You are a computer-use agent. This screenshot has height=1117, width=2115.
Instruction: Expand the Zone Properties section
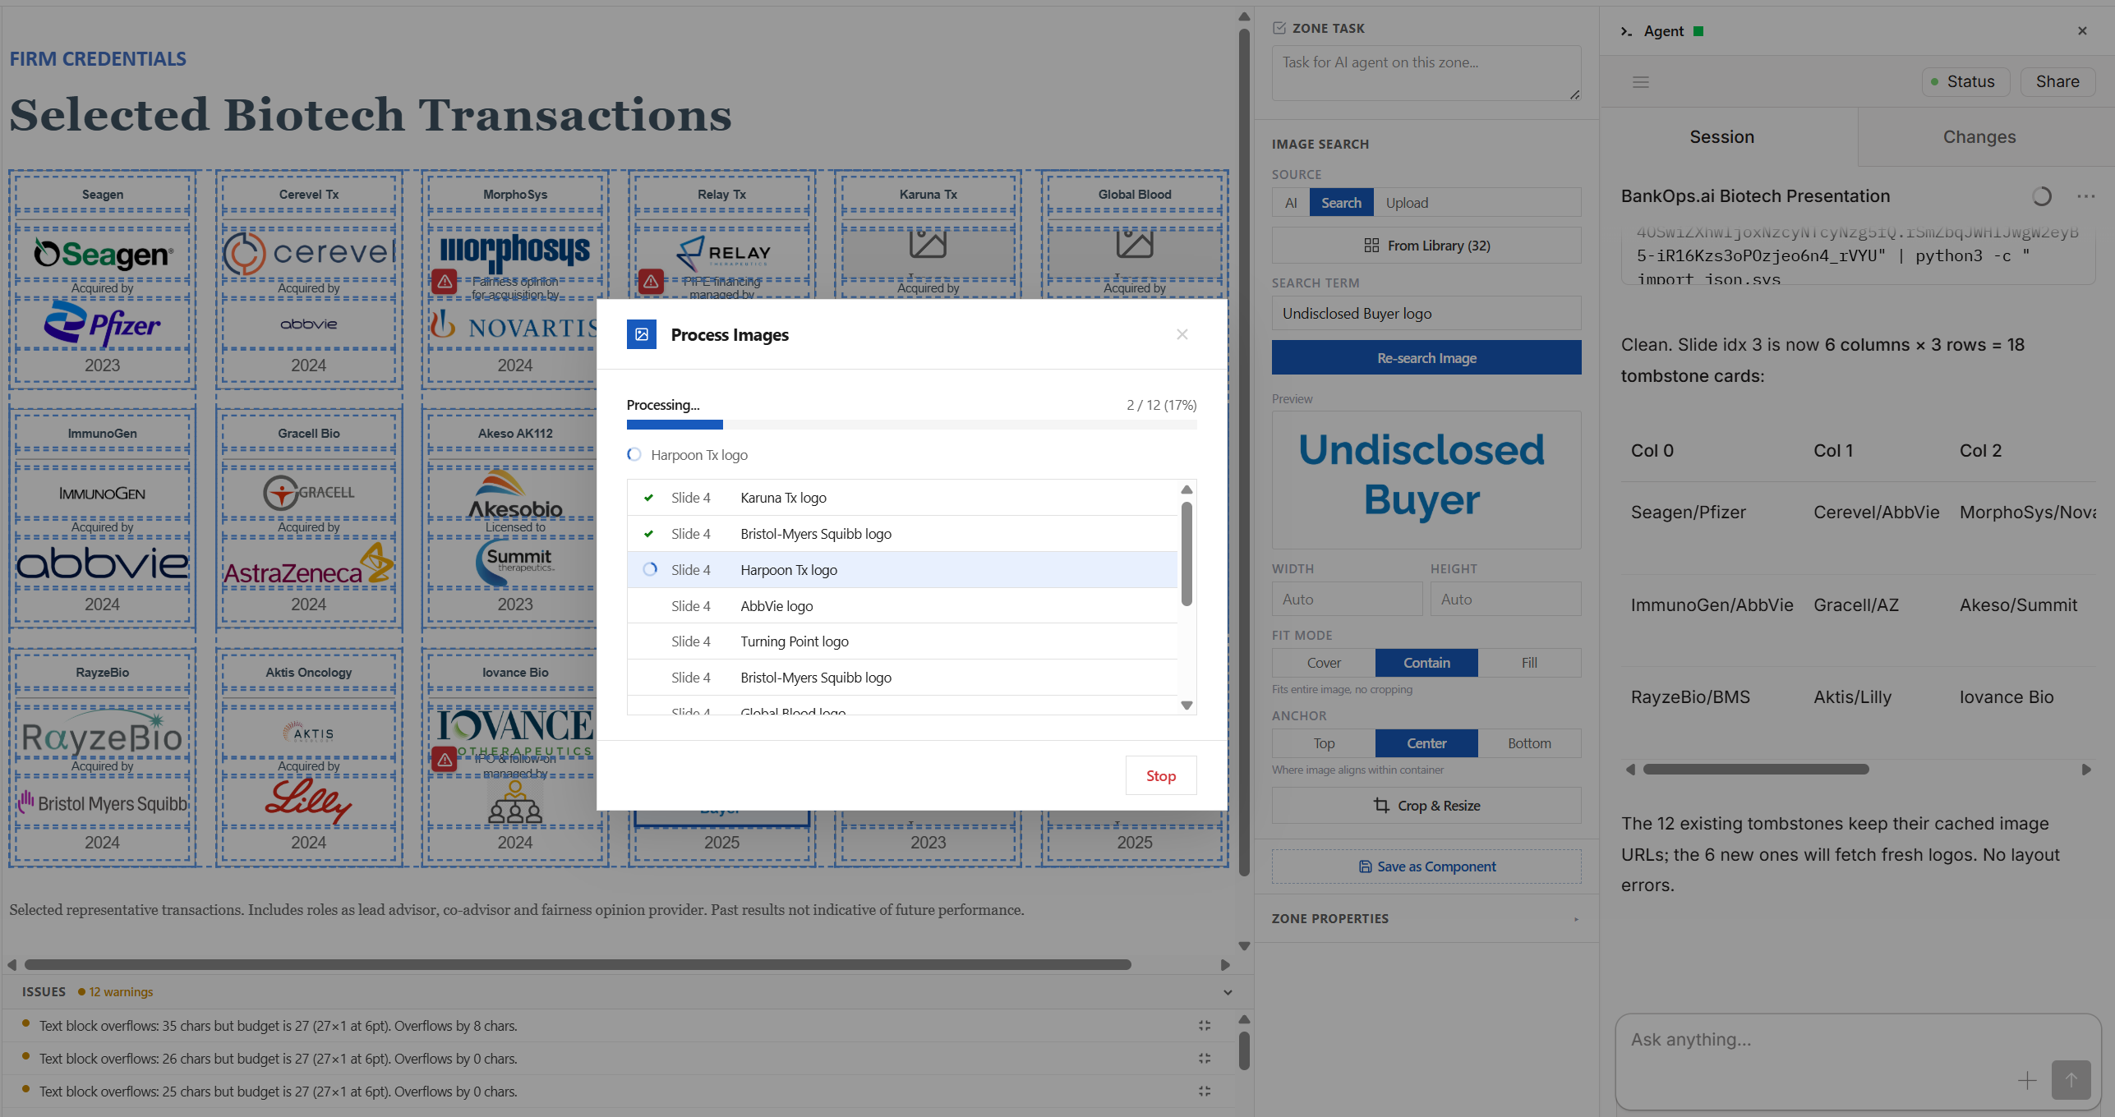(1426, 918)
